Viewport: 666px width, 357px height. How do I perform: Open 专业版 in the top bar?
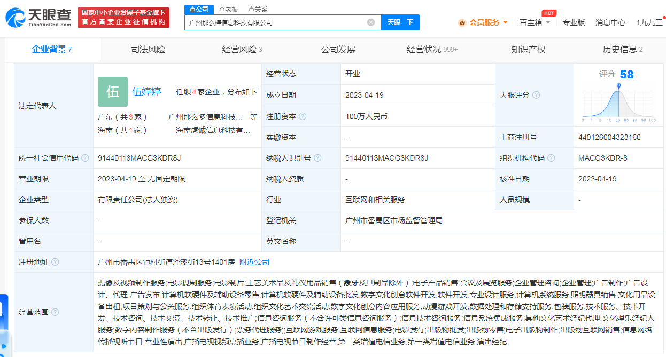pos(574,22)
